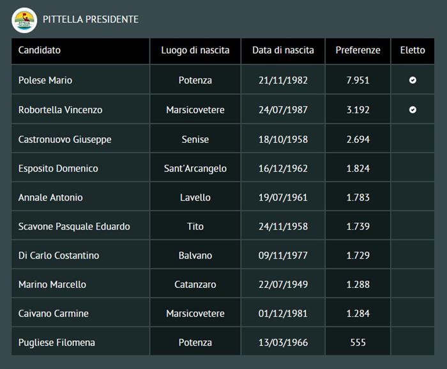The image size is (447, 369).
Task: Click the Pittella Presidente party logo
Action: [24, 20]
